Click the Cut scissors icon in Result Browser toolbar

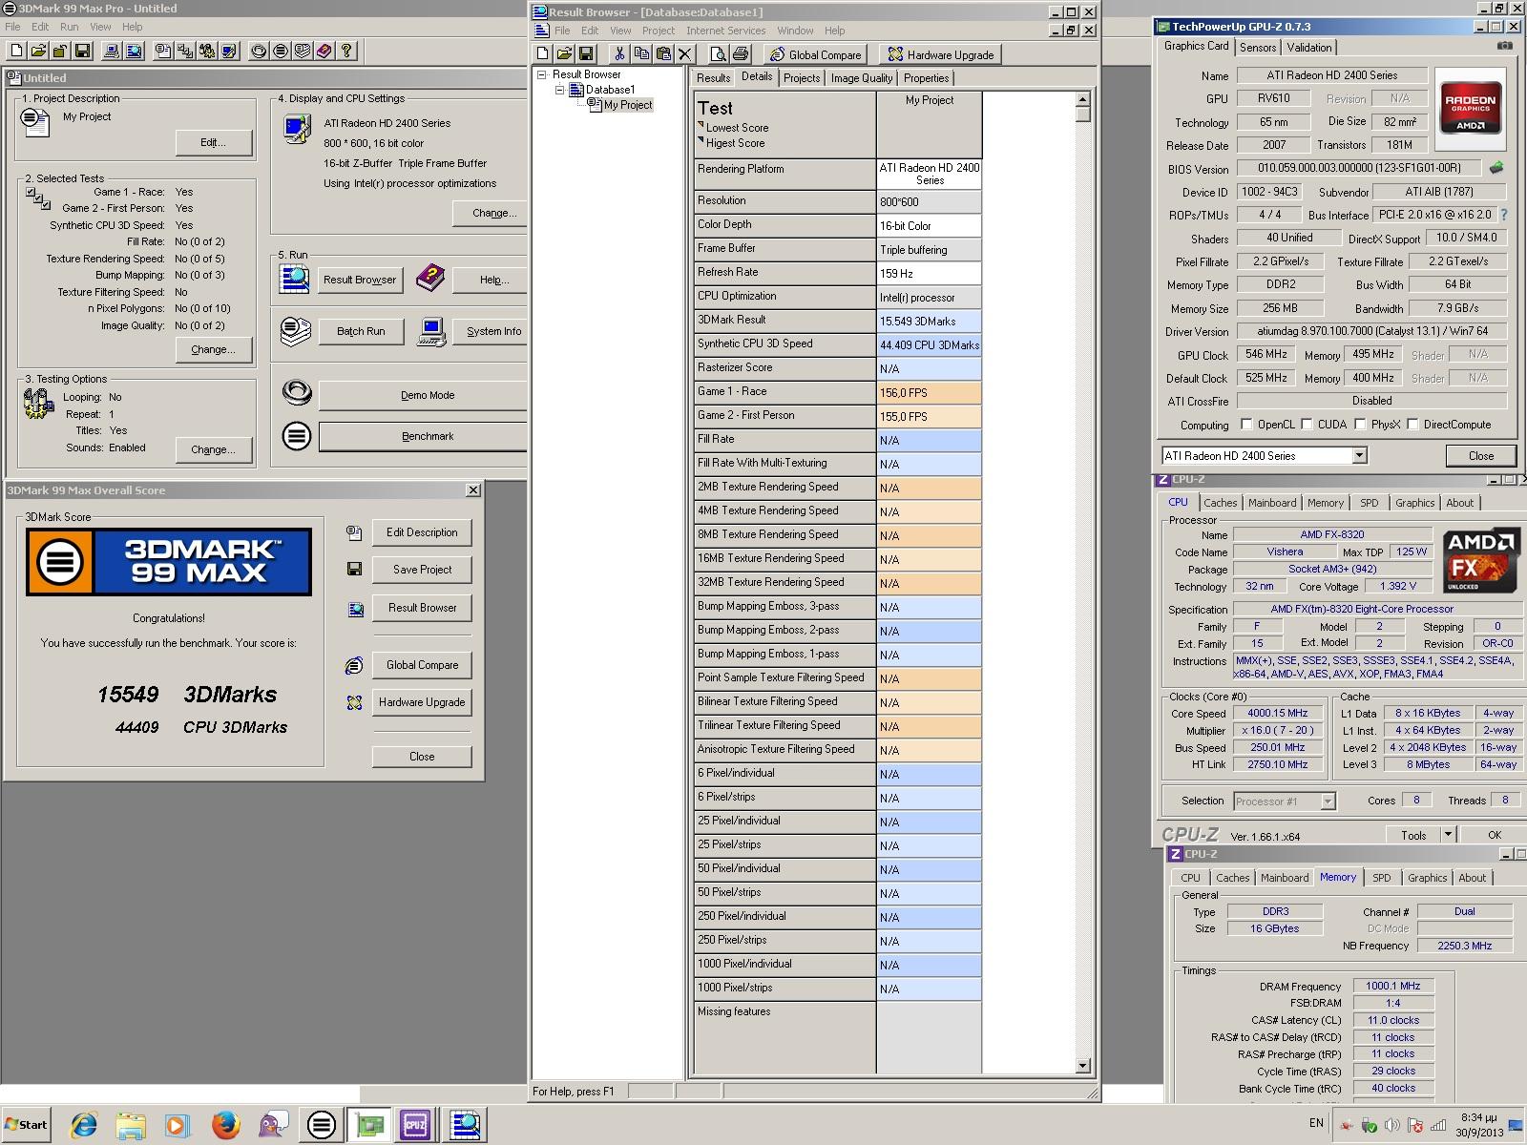(619, 54)
